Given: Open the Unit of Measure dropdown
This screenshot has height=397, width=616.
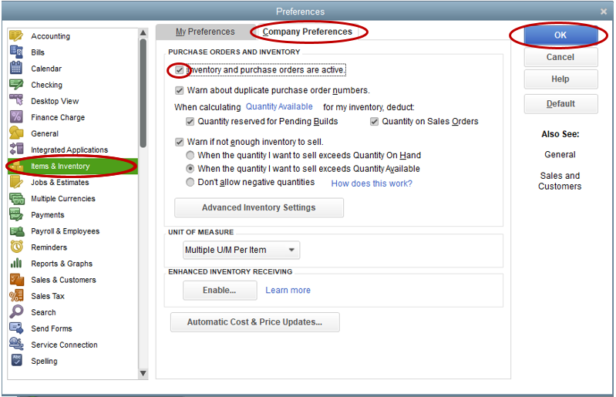Looking at the screenshot, I should [241, 250].
